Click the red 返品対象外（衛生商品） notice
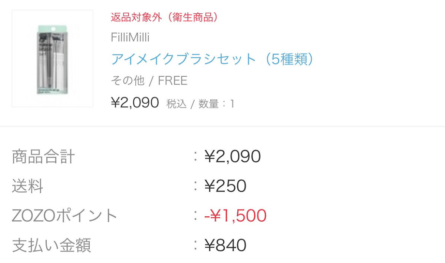The height and width of the screenshot is (263, 445). (x=164, y=17)
